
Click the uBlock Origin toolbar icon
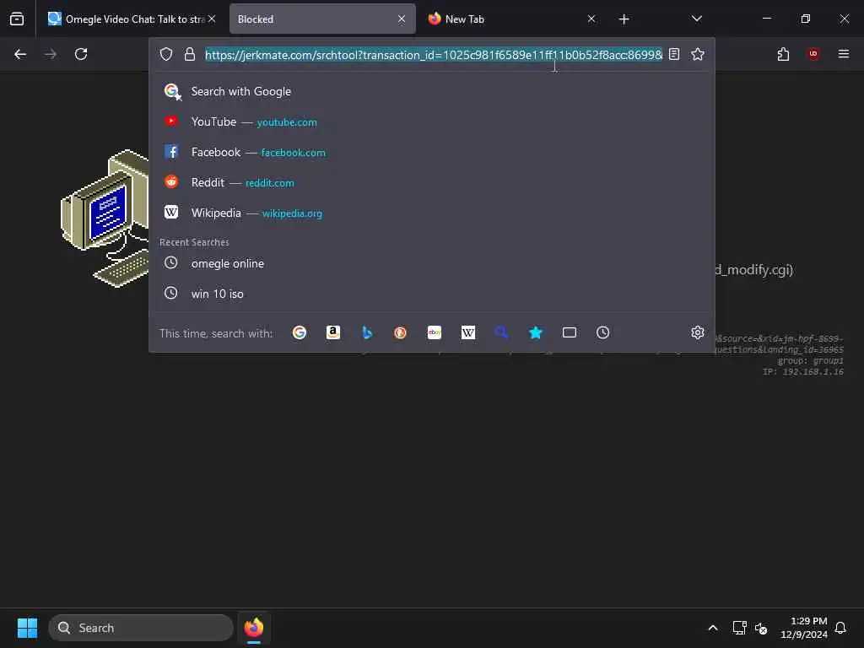point(813,54)
